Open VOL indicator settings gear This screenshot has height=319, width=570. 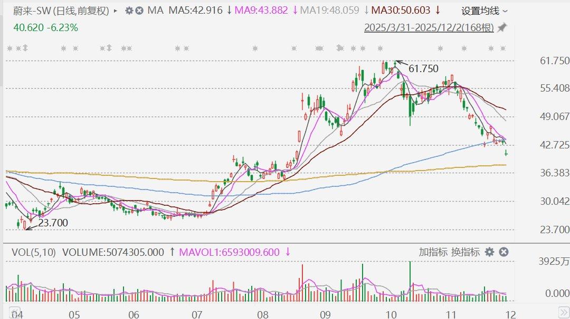coord(489,252)
